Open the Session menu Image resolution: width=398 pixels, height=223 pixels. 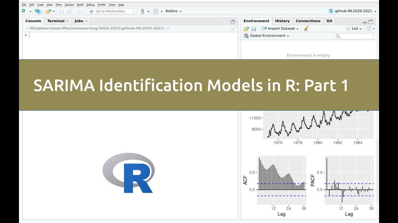point(69,5)
